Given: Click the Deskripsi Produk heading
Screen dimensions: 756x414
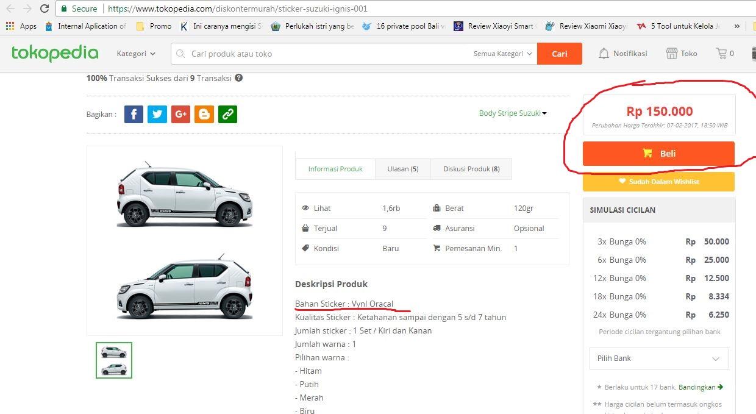Looking at the screenshot, I should pos(331,284).
